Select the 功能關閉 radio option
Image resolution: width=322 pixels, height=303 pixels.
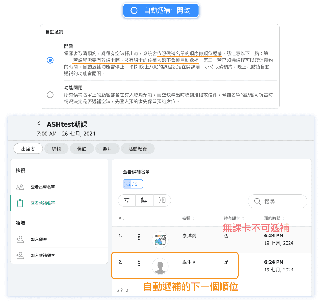[x=50, y=95]
